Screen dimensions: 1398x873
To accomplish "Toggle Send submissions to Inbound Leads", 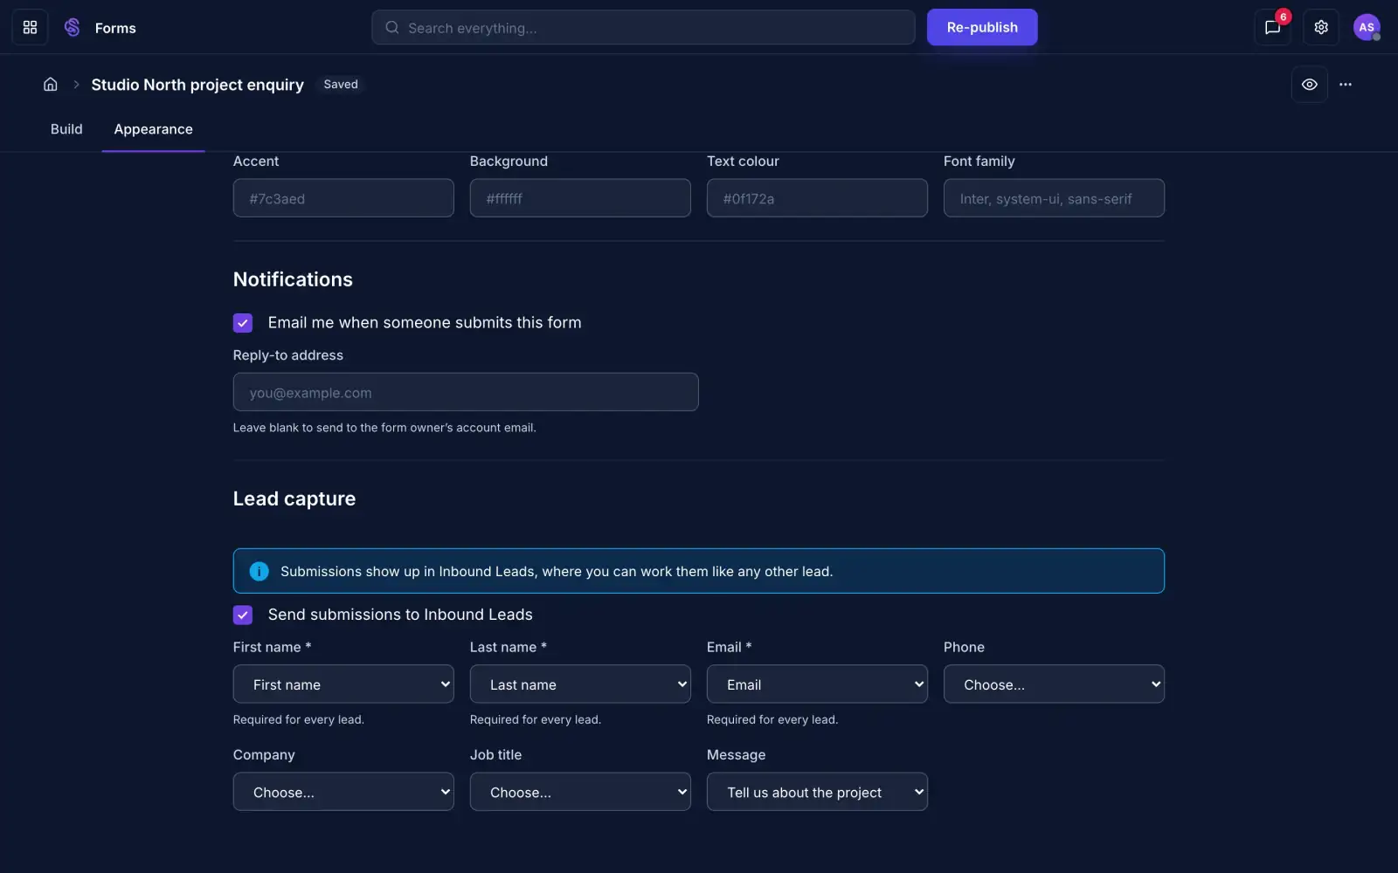I will [x=243, y=615].
